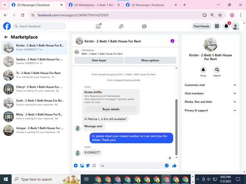Open the Facebook menu grid icon
The image size is (246, 184).
[217, 26]
